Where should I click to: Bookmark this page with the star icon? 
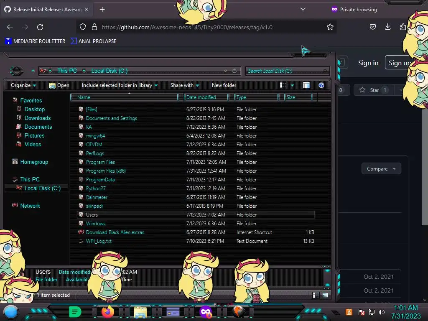coord(330,27)
